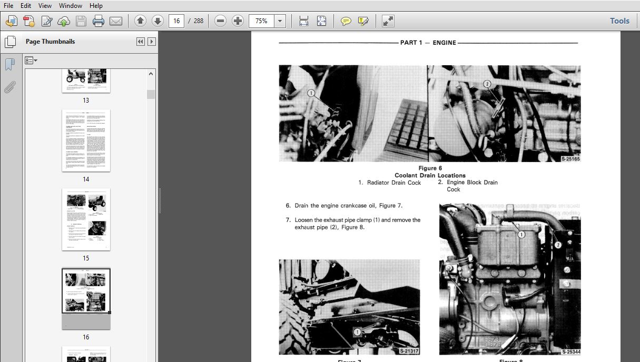This screenshot has width=640, height=362.
Task: Open the zoom level dropdown arrow
Action: [x=280, y=21]
